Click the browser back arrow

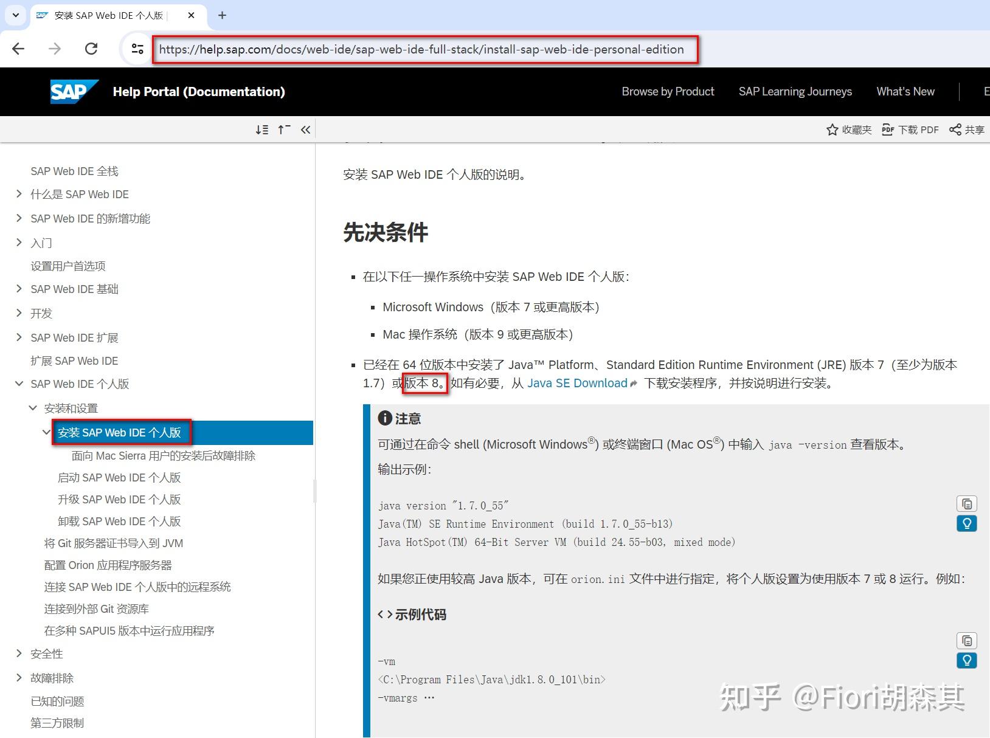(18, 49)
